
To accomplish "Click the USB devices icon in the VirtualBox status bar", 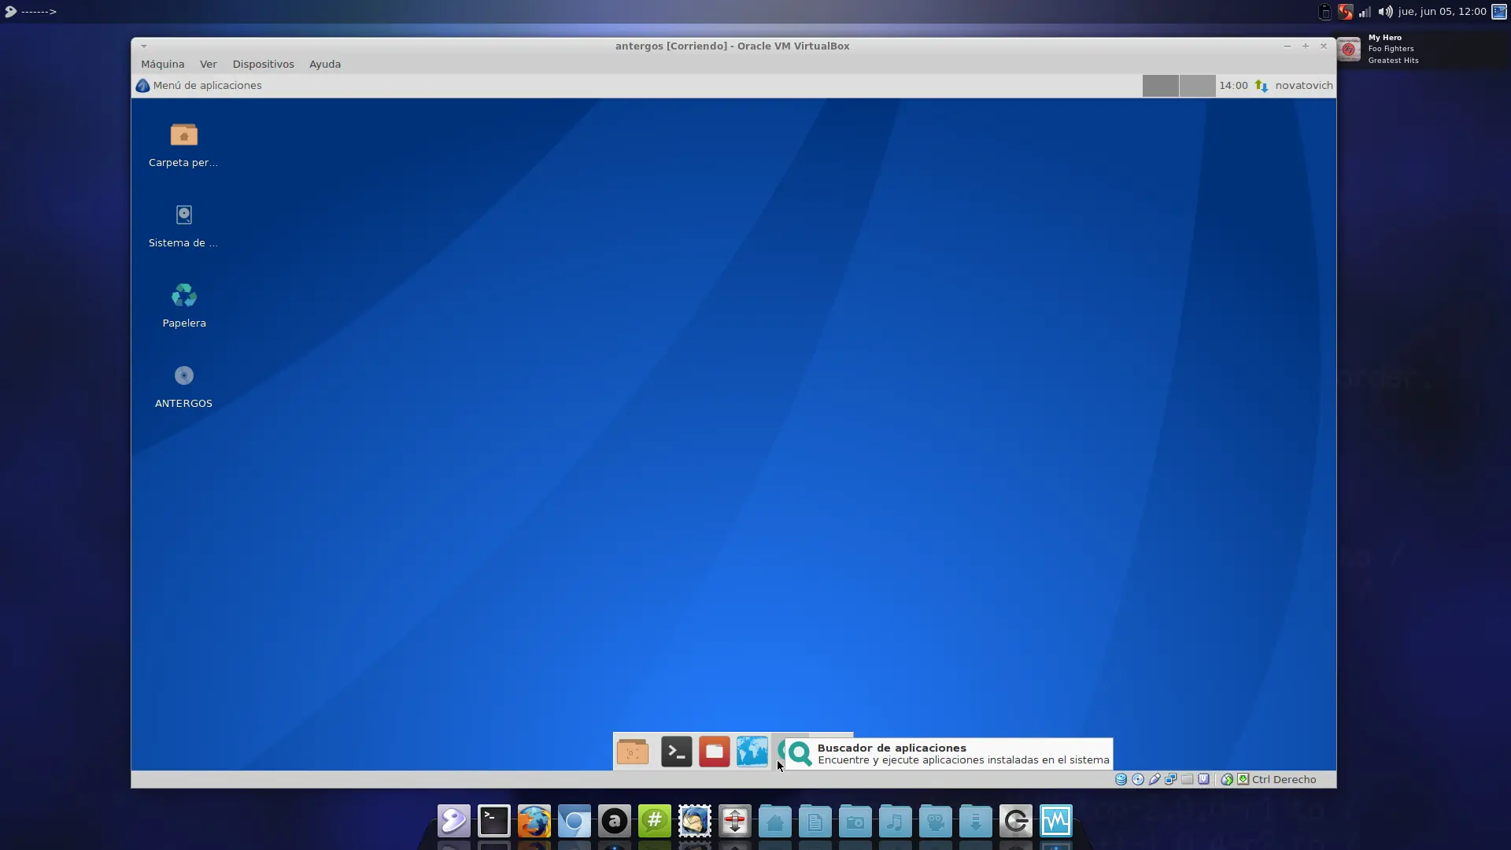I will tap(1154, 780).
